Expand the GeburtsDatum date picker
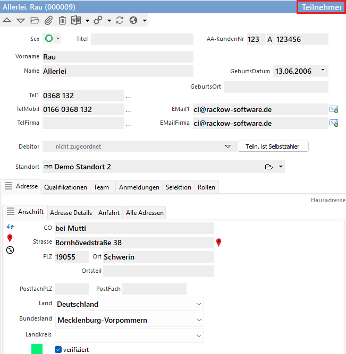346x354 pixels. pyautogui.click(x=323, y=71)
